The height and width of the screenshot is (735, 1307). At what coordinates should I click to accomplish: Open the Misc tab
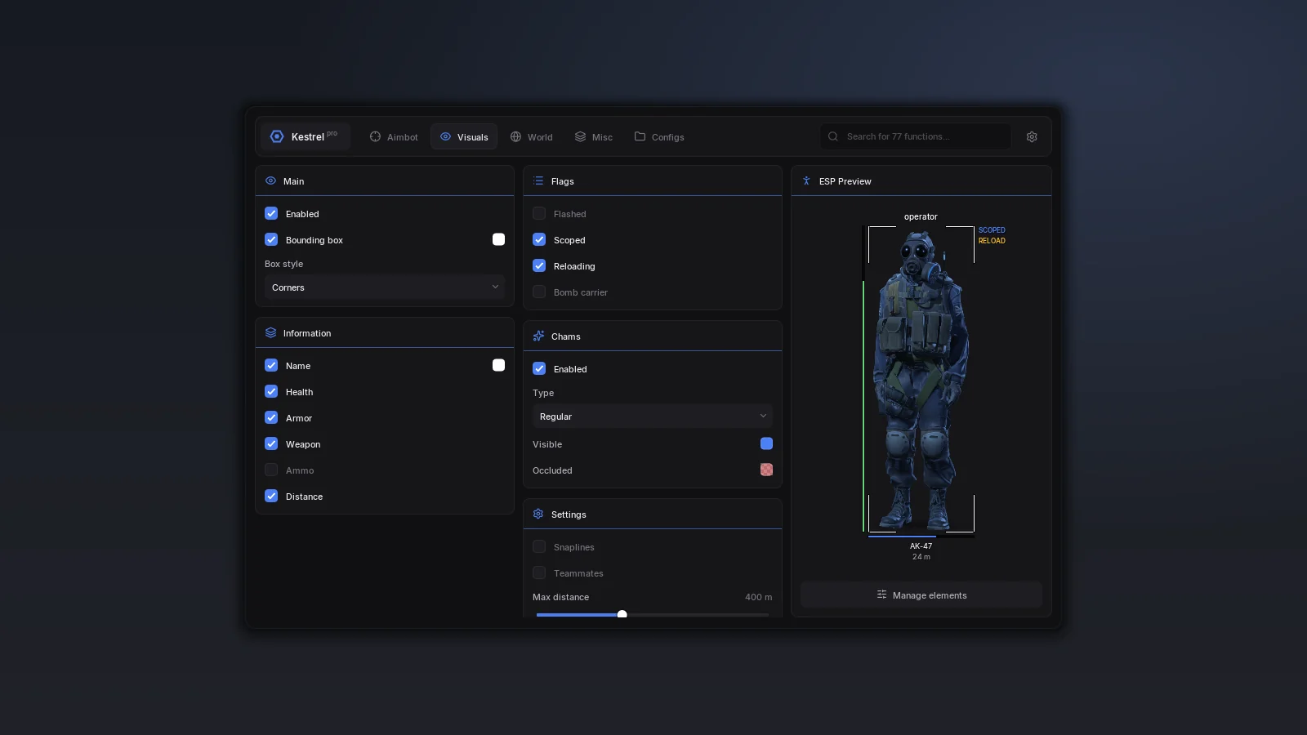pos(594,136)
